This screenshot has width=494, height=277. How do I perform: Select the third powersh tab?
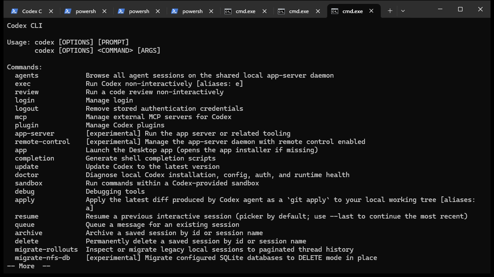(192, 11)
